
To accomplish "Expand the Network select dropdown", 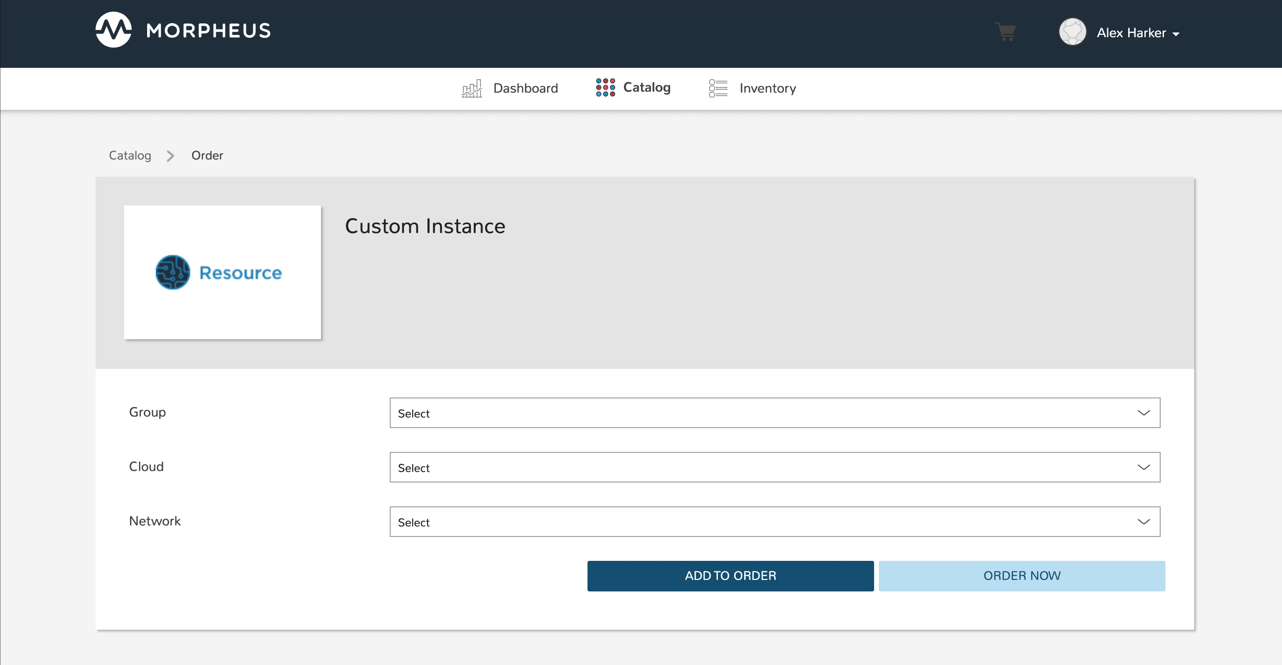I will tap(774, 522).
